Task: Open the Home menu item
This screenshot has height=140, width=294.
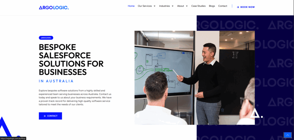Action: (131, 6)
